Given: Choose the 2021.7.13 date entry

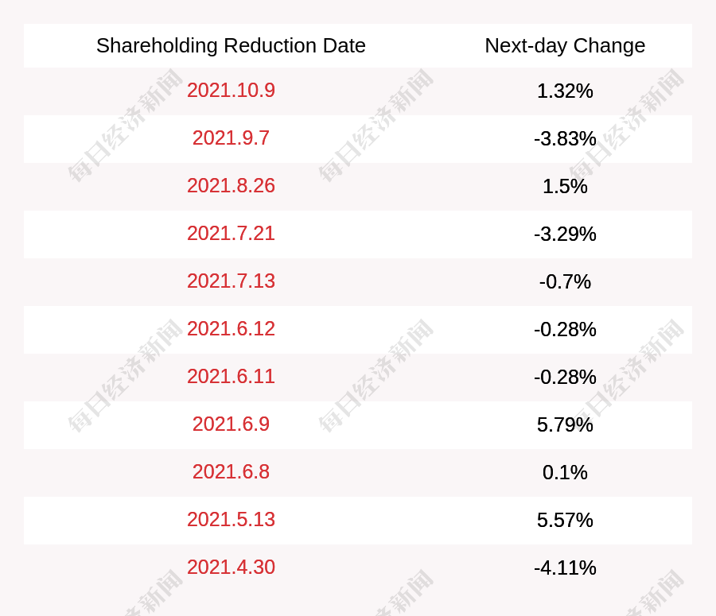Looking at the screenshot, I should pyautogui.click(x=231, y=281).
